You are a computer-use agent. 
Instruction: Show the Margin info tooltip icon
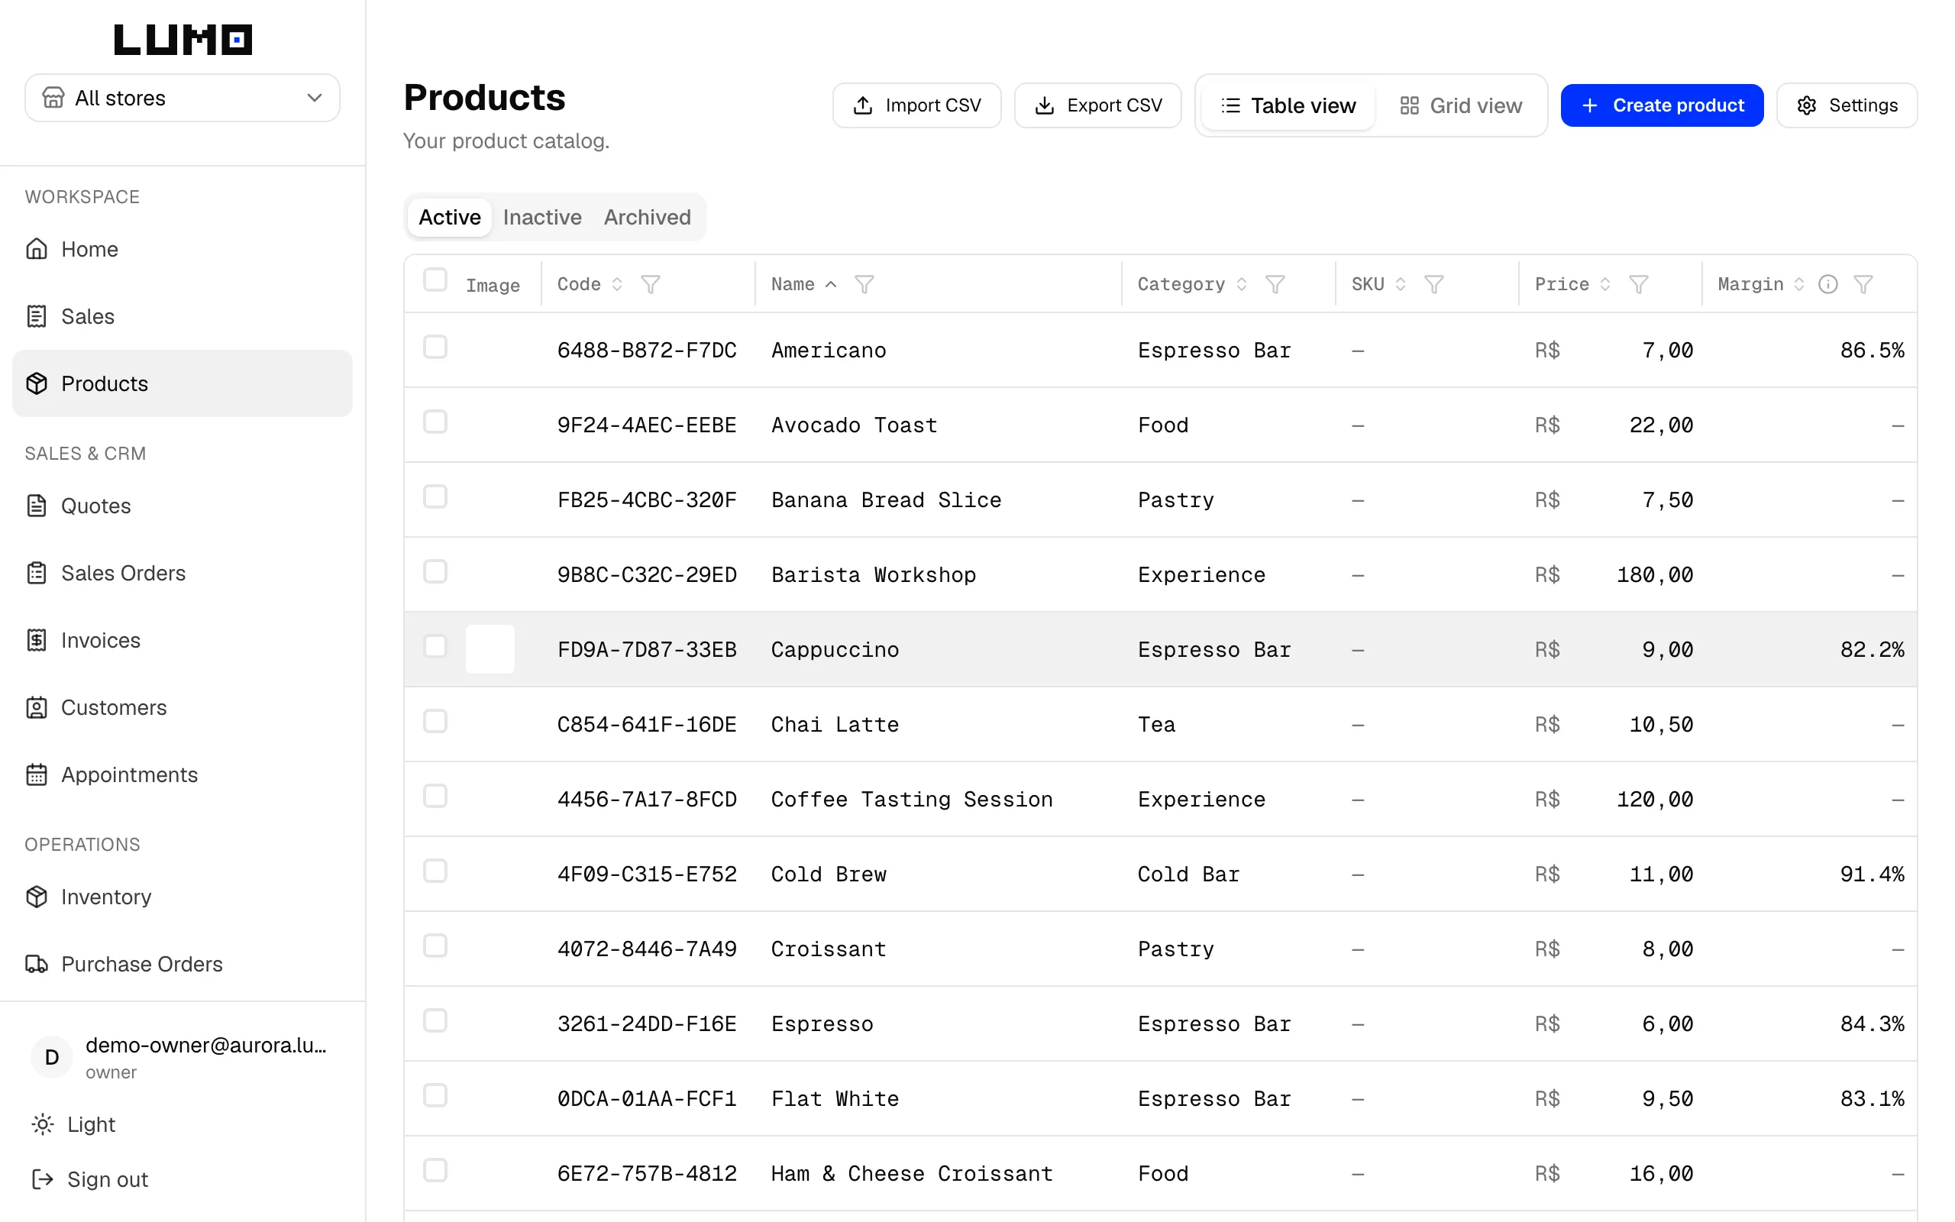click(x=1828, y=284)
